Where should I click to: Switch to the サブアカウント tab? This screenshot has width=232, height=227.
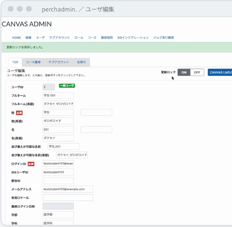(x=59, y=62)
